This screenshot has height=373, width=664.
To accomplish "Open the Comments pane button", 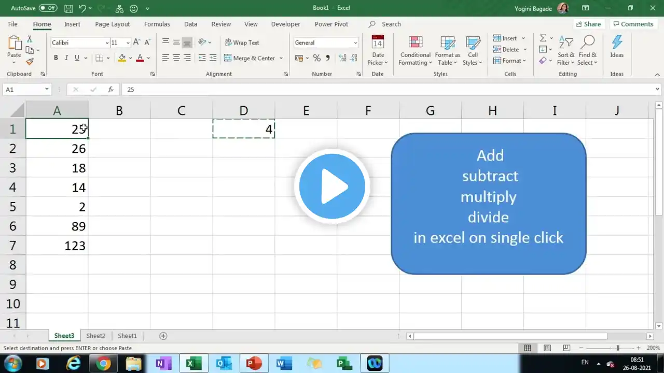I will pos(632,24).
